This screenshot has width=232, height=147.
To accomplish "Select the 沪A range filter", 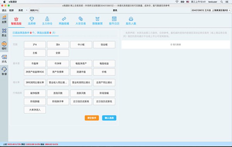I will 35,44.
